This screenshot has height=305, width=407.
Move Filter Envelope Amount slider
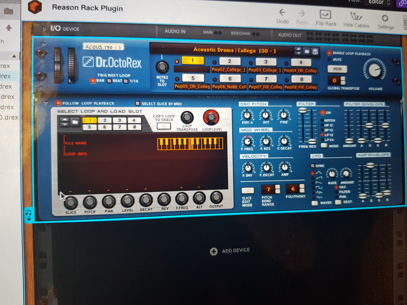(349, 141)
